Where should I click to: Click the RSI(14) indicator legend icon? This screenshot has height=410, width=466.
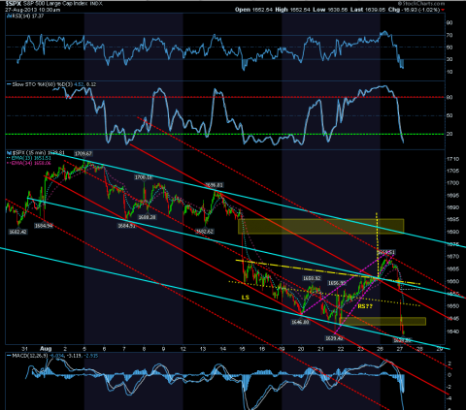(8, 16)
